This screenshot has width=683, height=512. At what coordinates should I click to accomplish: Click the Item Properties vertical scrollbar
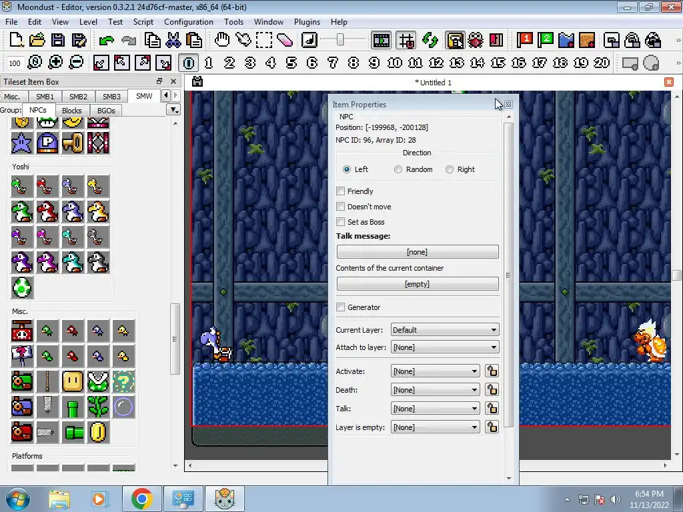point(508,274)
